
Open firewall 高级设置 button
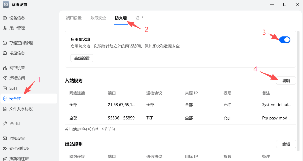pyautogui.click(x=82, y=58)
